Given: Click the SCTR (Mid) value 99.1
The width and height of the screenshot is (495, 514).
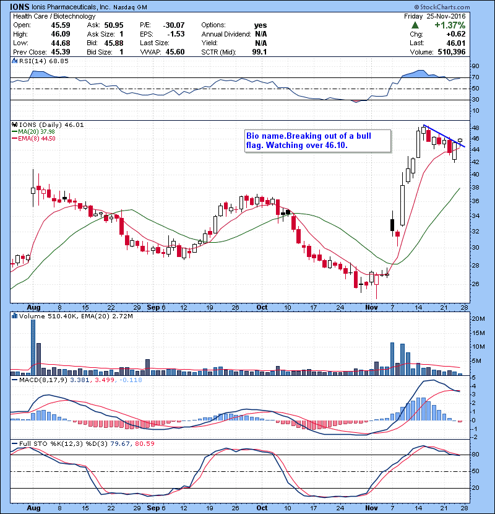Looking at the screenshot, I should (x=259, y=52).
